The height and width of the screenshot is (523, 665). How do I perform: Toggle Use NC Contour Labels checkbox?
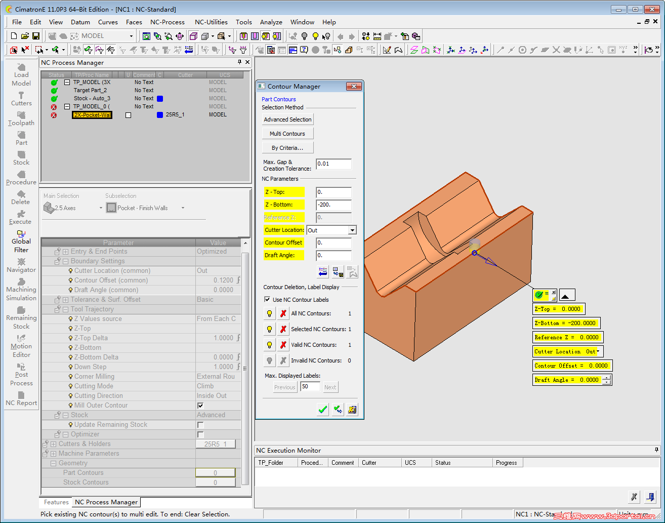[x=267, y=299]
